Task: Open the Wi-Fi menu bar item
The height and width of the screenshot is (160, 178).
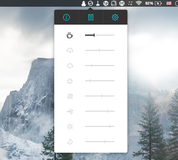Action: (139, 3)
